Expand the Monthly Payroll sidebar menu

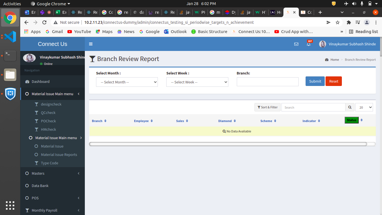click(53, 210)
